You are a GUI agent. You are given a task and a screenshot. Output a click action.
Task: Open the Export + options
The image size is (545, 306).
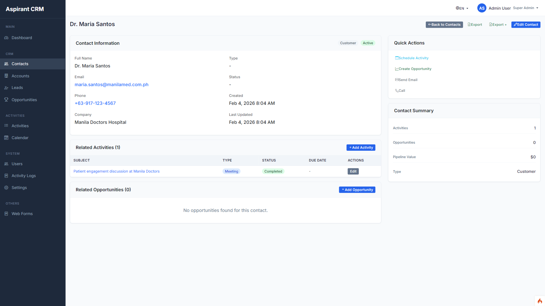click(x=498, y=25)
